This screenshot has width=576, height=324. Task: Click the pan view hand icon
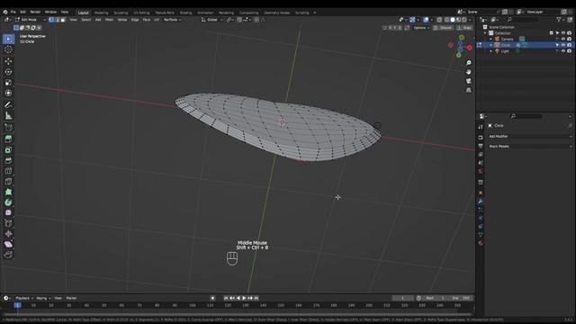coord(468,72)
